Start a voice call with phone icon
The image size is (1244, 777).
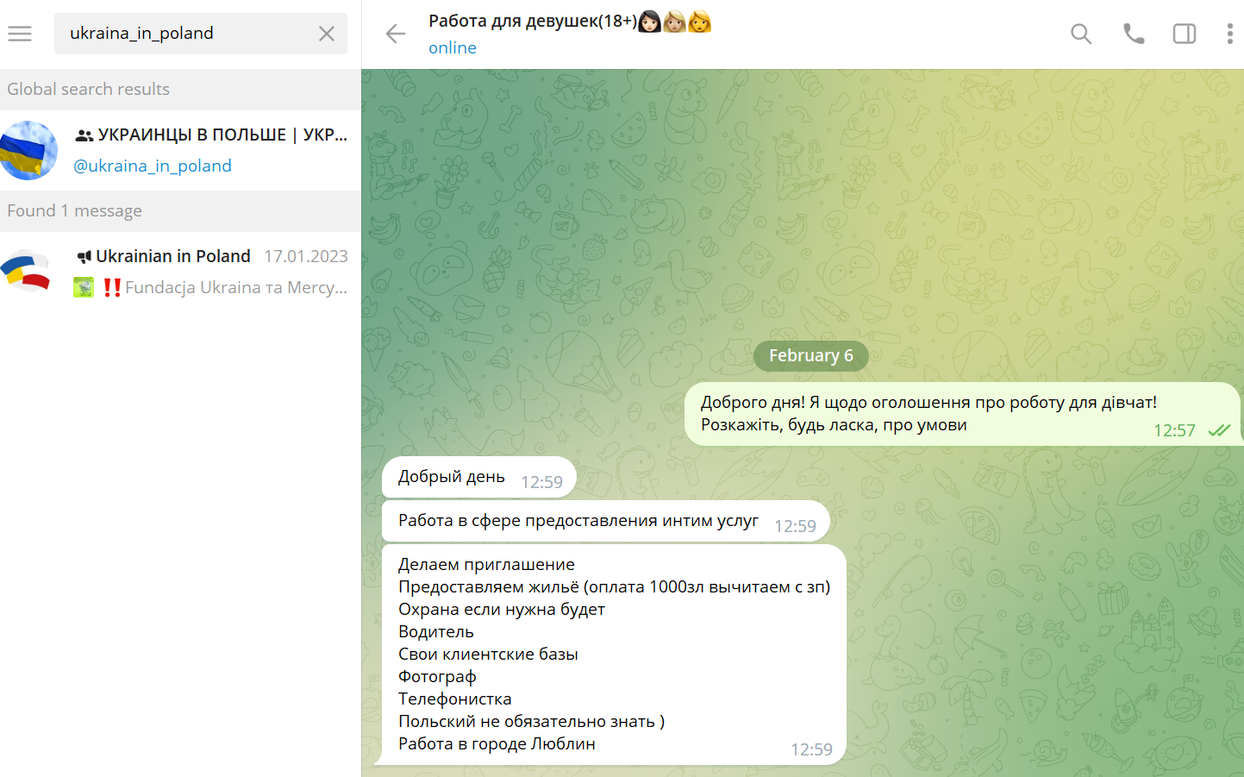pyautogui.click(x=1133, y=34)
